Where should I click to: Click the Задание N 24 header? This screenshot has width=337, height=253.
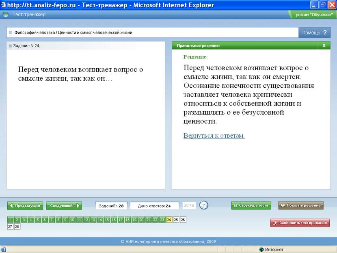(26, 46)
